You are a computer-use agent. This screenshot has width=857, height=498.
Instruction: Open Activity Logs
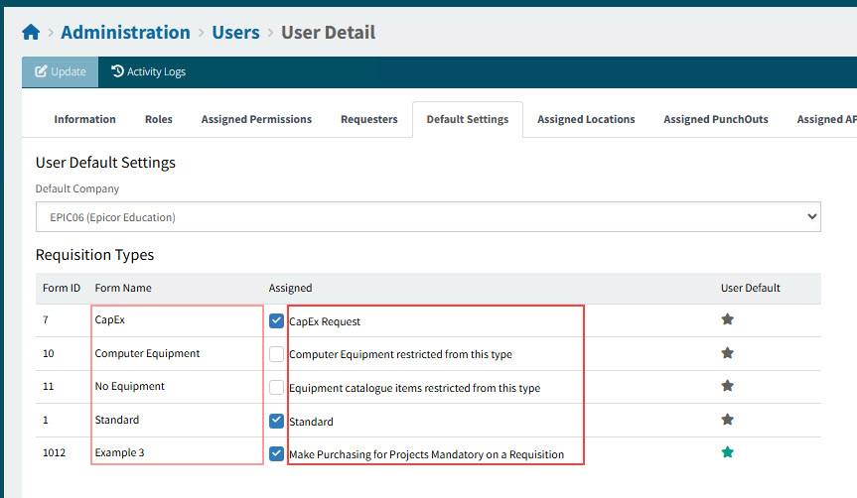pyautogui.click(x=148, y=71)
